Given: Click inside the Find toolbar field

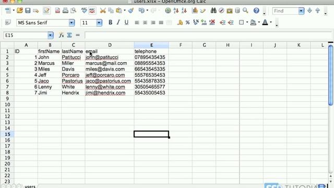Looking at the screenshot, I should coord(285,11).
